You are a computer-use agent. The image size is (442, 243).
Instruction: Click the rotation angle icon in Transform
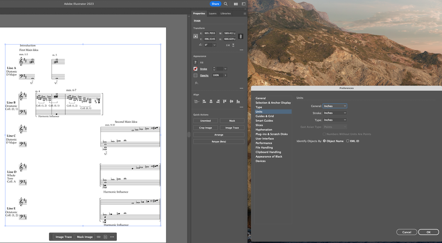(200, 45)
